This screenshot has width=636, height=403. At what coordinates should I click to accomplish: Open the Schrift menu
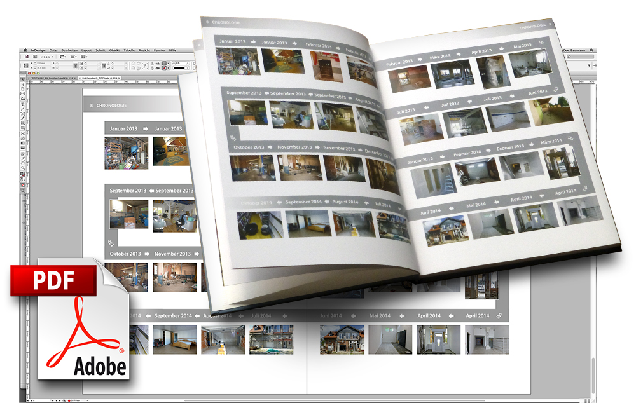[100, 50]
